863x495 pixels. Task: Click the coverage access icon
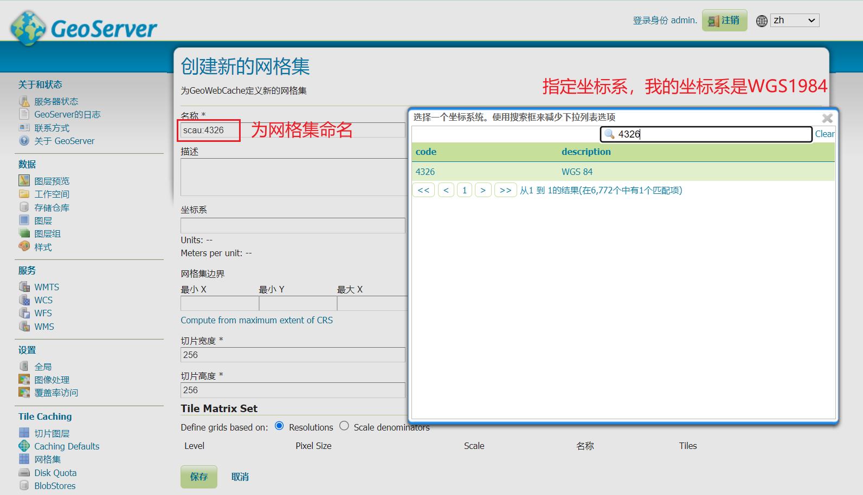24,393
